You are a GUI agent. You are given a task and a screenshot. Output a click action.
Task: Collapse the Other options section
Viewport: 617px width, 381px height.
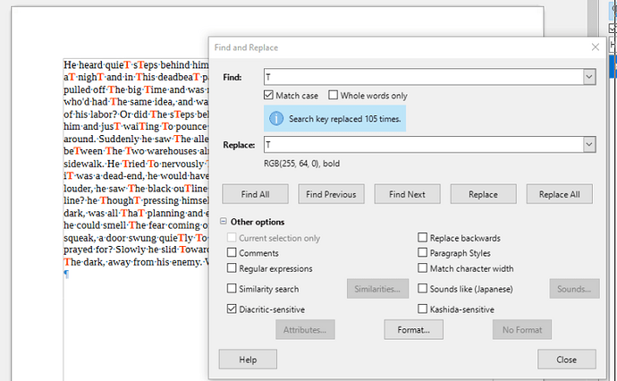[224, 222]
